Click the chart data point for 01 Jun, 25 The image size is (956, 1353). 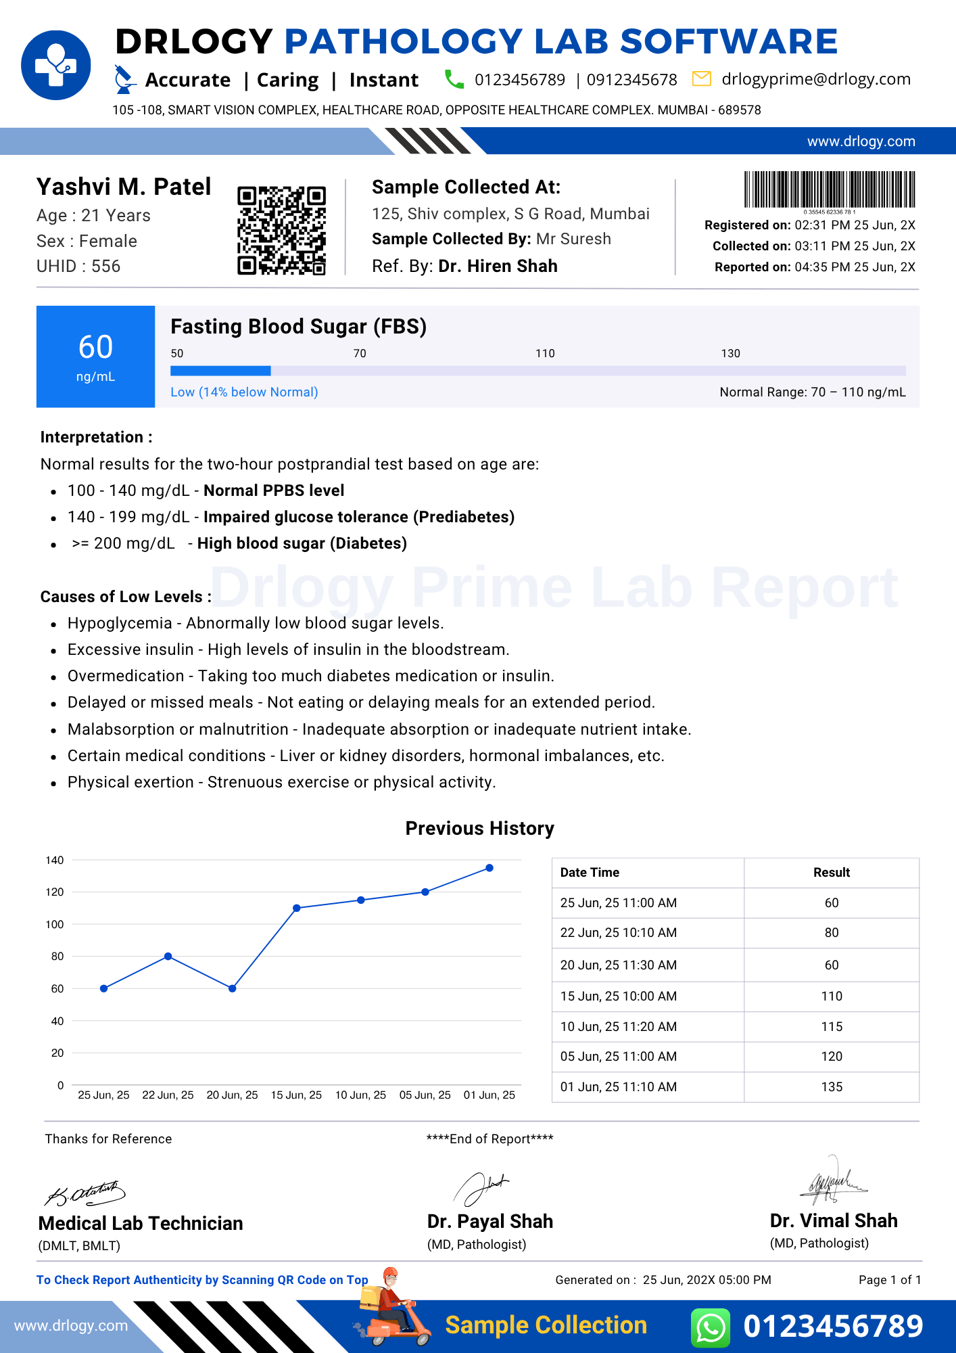(x=489, y=868)
